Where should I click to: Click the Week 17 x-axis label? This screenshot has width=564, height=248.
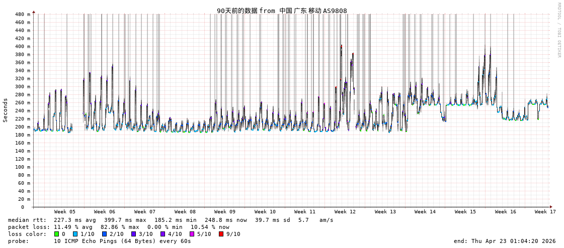(545, 212)
